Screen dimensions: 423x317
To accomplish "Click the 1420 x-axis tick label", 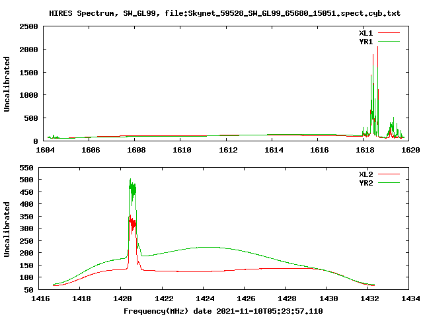I will pos(122,299).
